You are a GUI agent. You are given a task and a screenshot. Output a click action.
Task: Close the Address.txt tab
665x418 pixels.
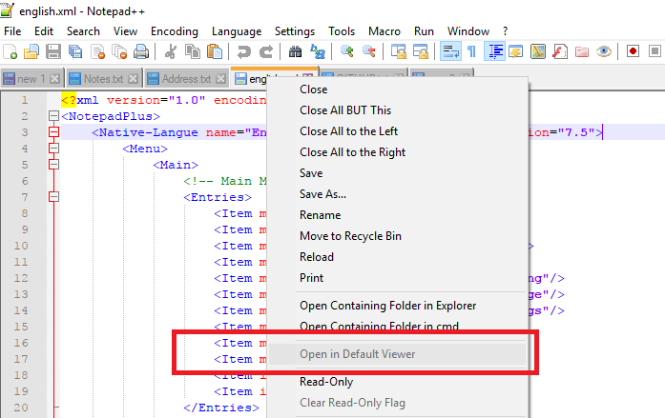click(x=221, y=79)
